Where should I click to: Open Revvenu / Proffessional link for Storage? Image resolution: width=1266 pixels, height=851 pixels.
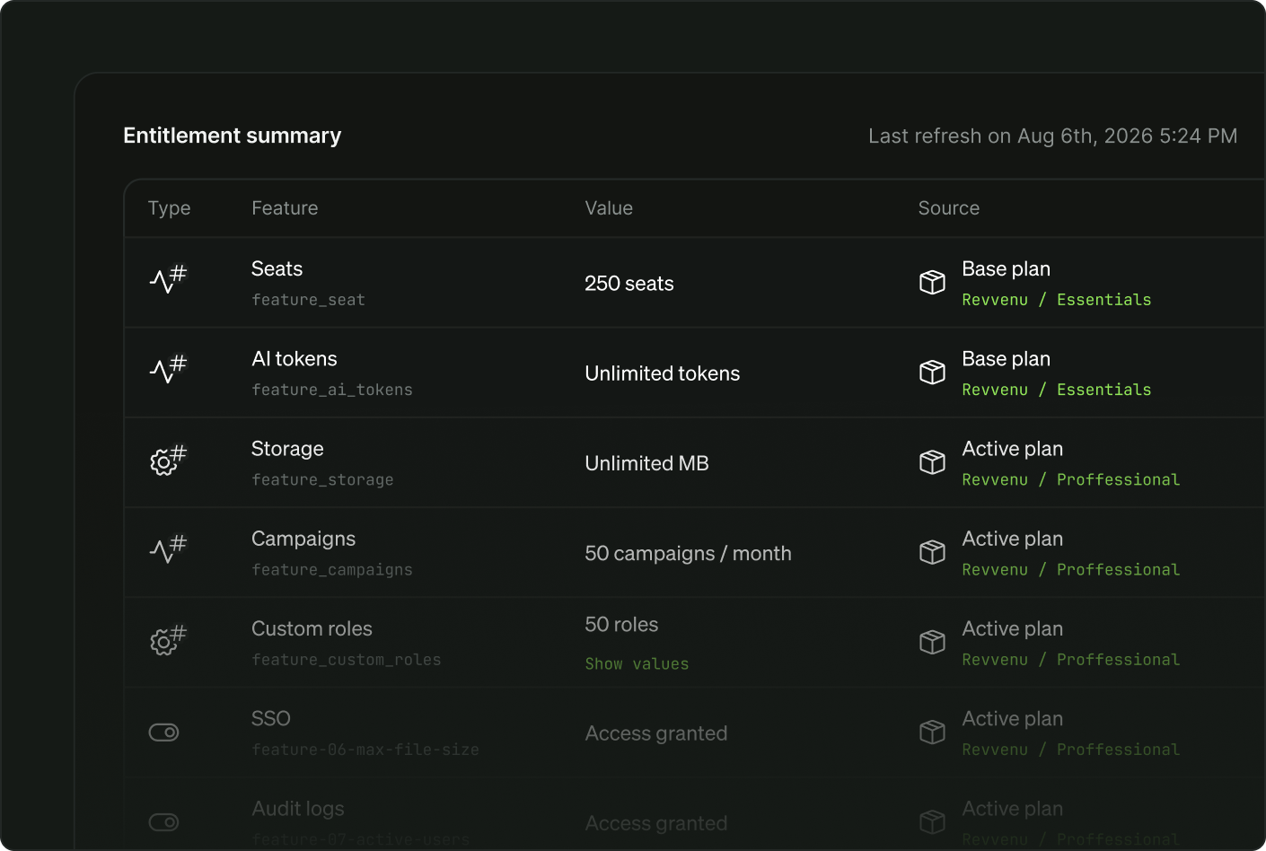[x=1070, y=480]
